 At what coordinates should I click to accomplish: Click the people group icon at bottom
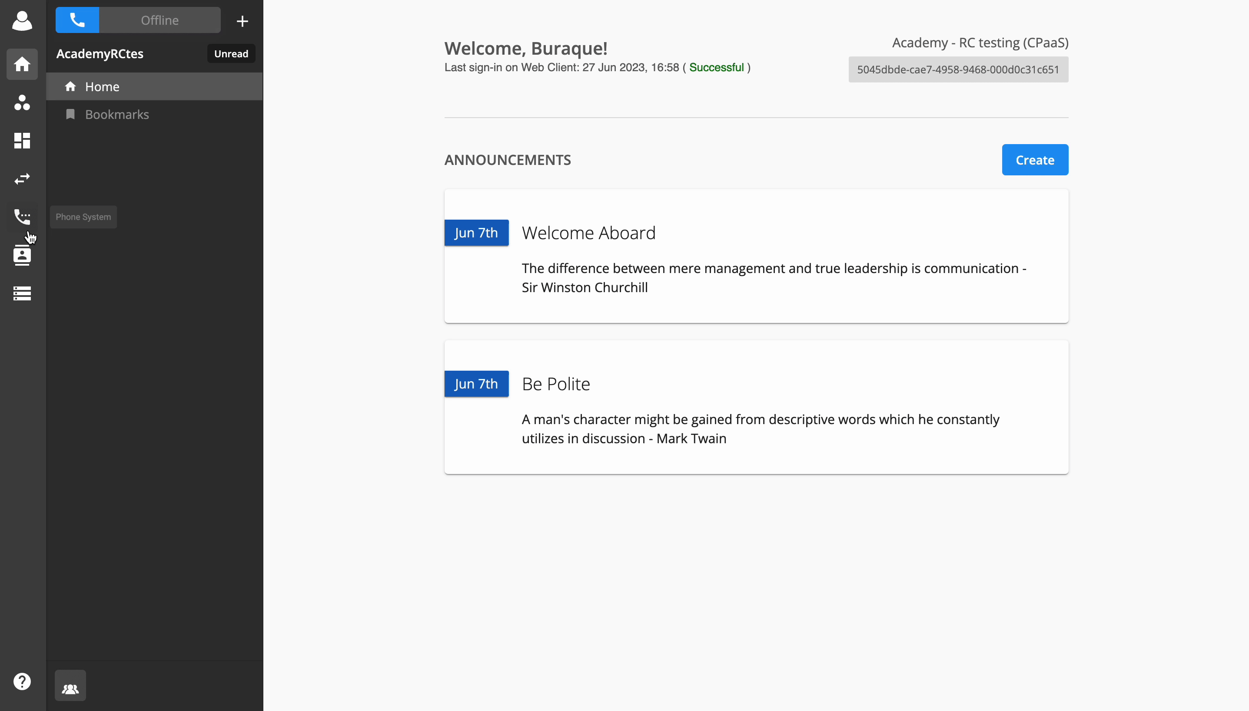coord(70,686)
